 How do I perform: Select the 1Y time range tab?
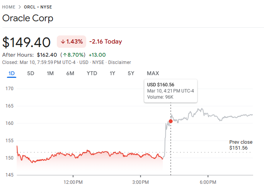coord(112,74)
